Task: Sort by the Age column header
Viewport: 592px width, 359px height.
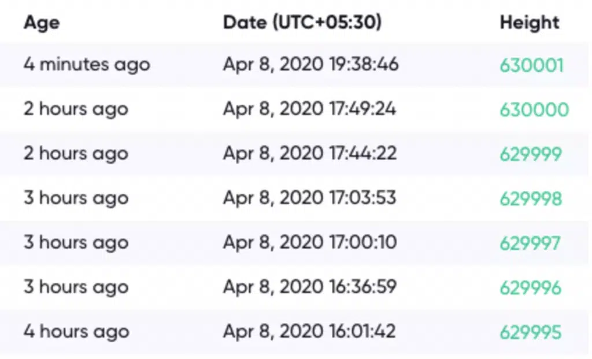Action: click(x=42, y=23)
